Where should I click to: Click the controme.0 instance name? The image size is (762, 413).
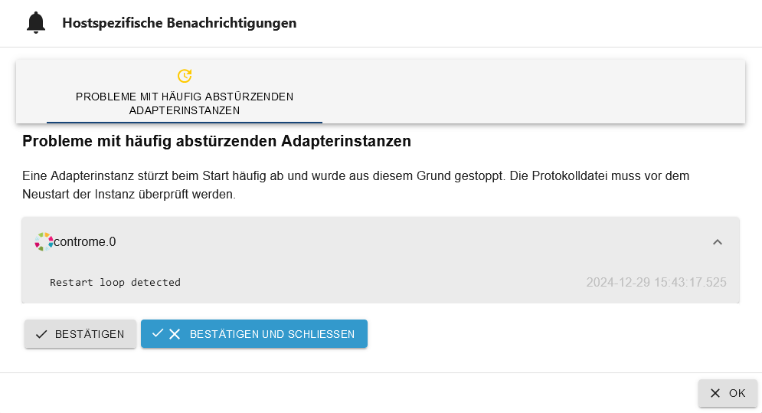click(84, 242)
